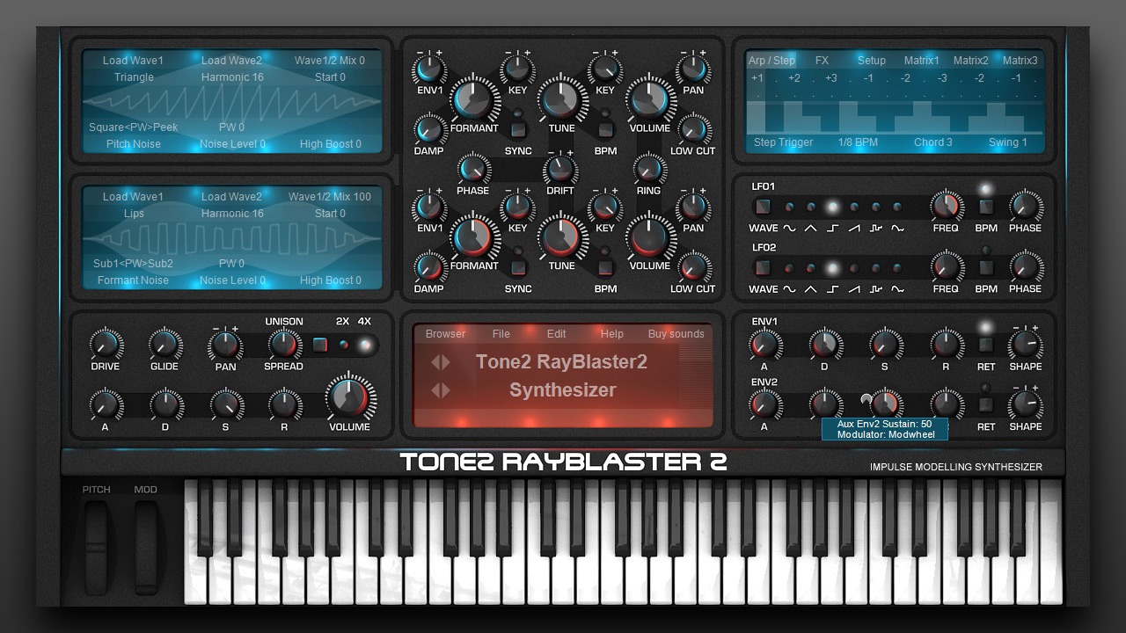This screenshot has height=633, width=1126.
Task: Select the sawtooth wave icon in LFO1
Action: 854,229
